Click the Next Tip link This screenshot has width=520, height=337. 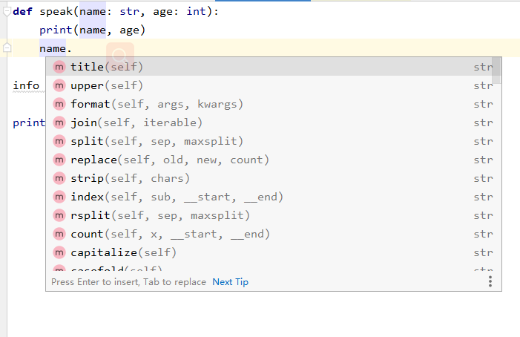pyautogui.click(x=230, y=282)
